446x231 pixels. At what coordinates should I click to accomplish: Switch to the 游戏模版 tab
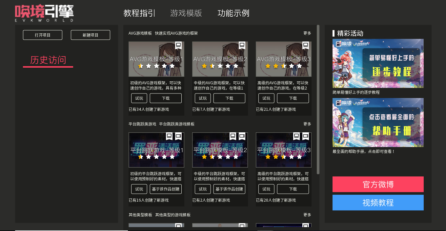point(186,13)
